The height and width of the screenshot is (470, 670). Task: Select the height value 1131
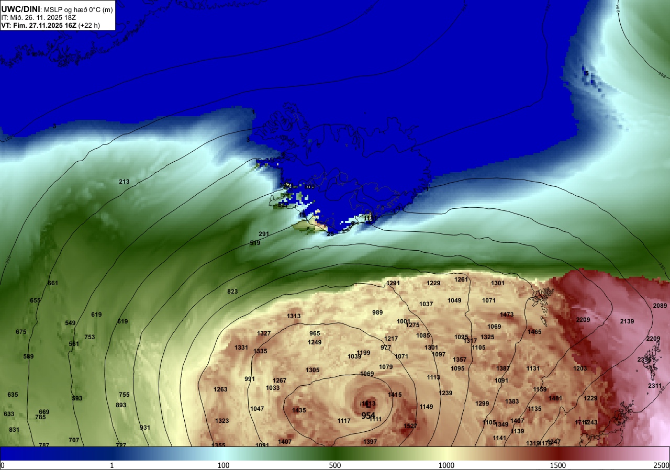click(x=533, y=368)
